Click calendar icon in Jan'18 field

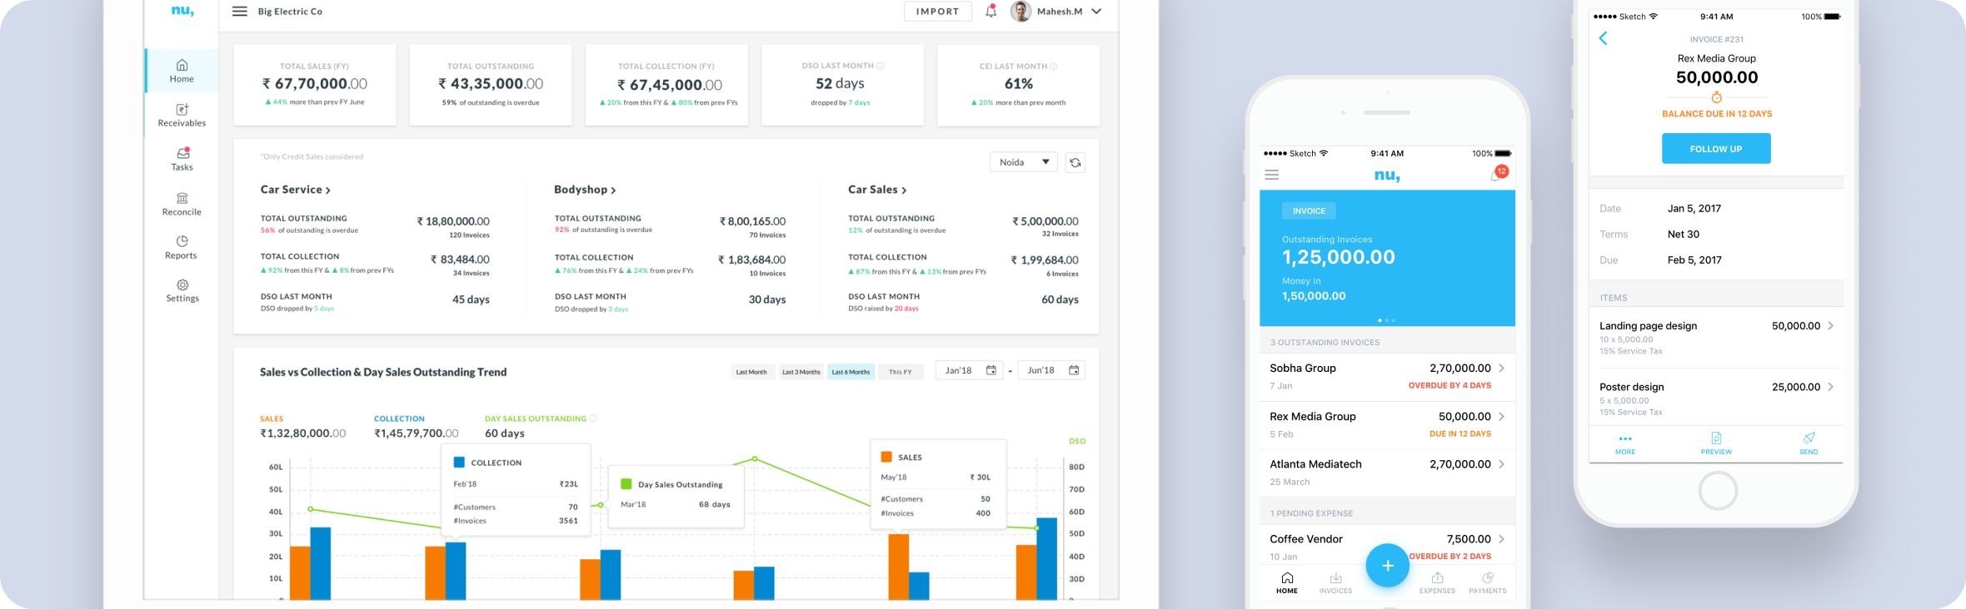click(x=991, y=370)
